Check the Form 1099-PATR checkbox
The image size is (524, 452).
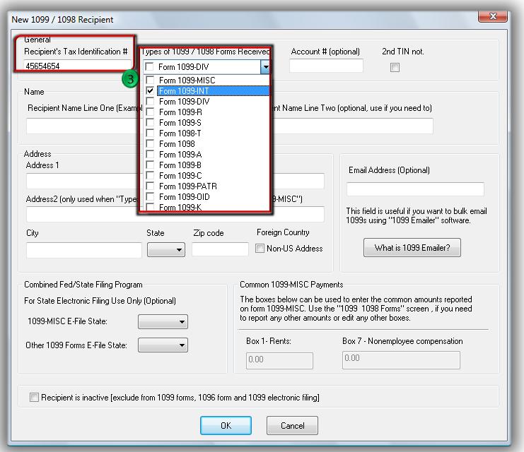(x=150, y=186)
